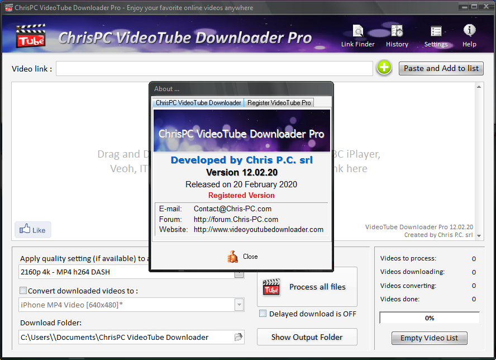
Task: Click Paste and Add to list
Action: point(441,68)
